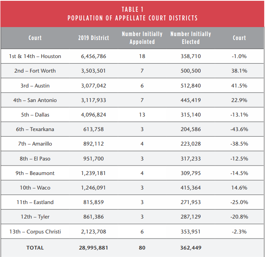Click the 'Number Initially Elected' column header
The height and width of the screenshot is (257, 265).
191,38
